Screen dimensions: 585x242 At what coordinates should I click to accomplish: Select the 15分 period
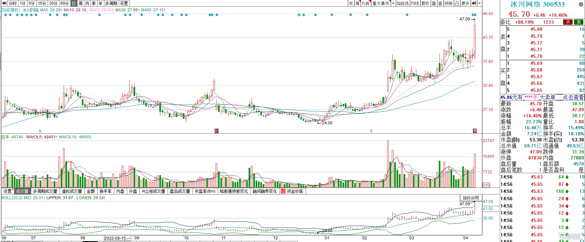point(42,3)
